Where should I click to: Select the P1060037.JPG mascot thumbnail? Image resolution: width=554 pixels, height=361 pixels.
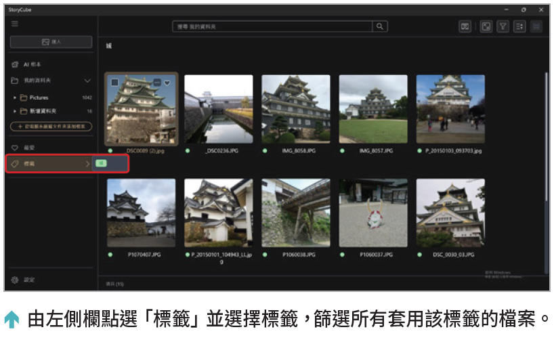point(373,213)
